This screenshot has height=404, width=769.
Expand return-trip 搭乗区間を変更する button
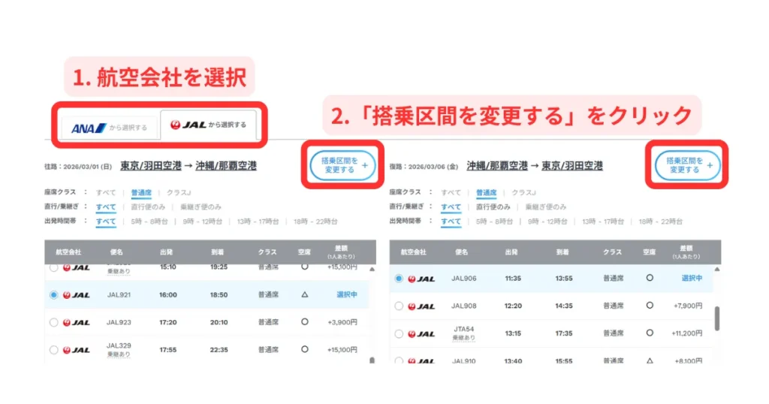(x=687, y=165)
